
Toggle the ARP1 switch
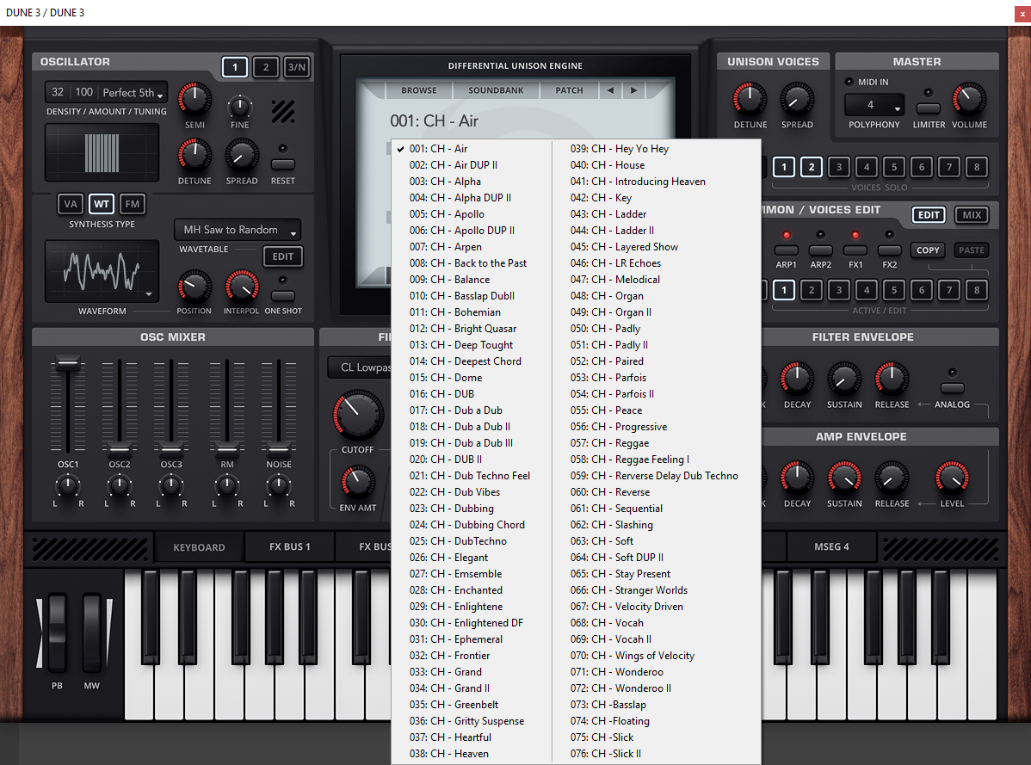(787, 250)
